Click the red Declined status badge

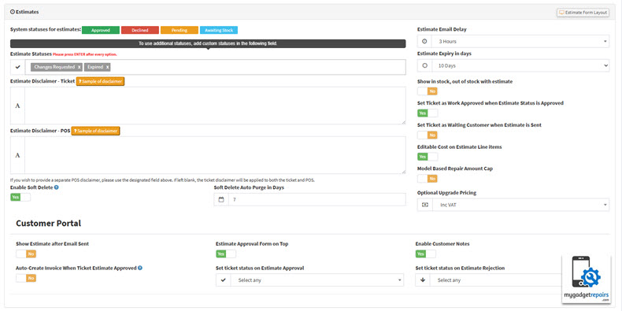(140, 30)
